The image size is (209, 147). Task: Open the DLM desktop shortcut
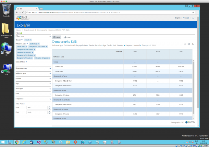point(6,69)
